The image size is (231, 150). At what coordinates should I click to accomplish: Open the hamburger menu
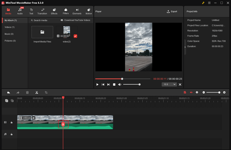coord(209,3)
